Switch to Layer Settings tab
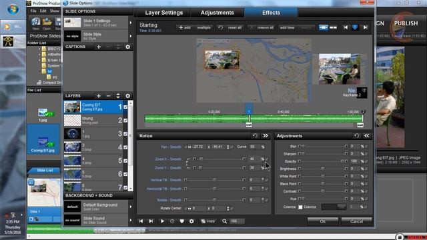The height and width of the screenshot is (240, 427). click(x=163, y=13)
